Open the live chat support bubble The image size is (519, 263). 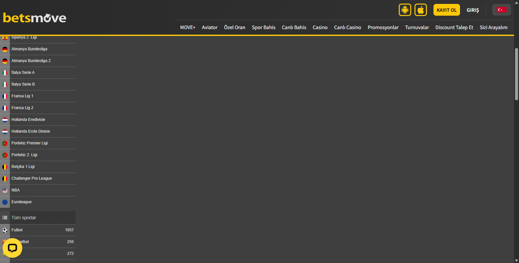[12, 248]
